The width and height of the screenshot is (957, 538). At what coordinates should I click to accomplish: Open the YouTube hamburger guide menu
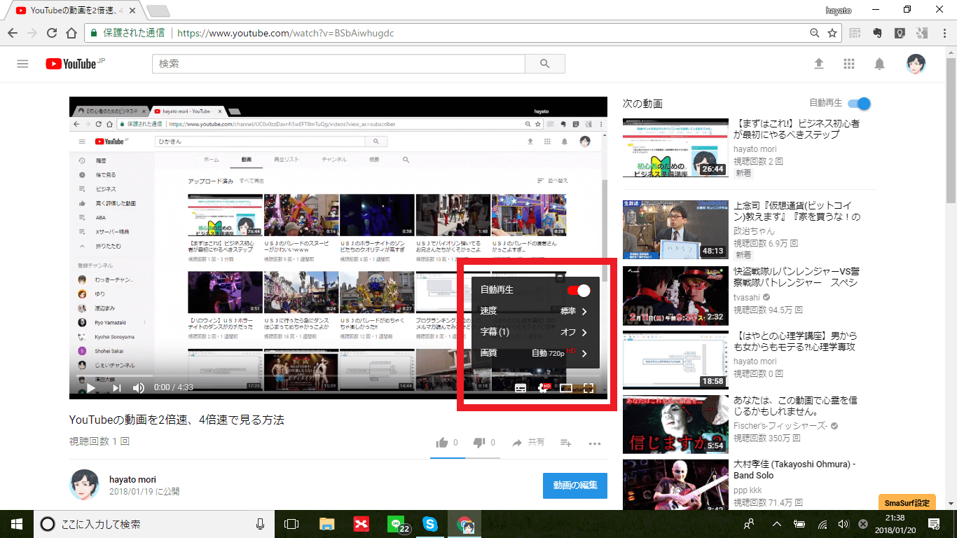click(22, 64)
